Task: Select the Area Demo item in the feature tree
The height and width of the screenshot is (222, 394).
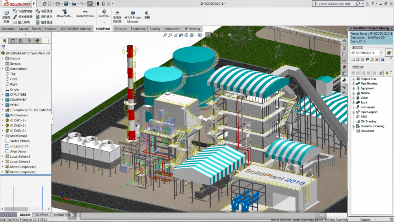Action: pos(18,151)
